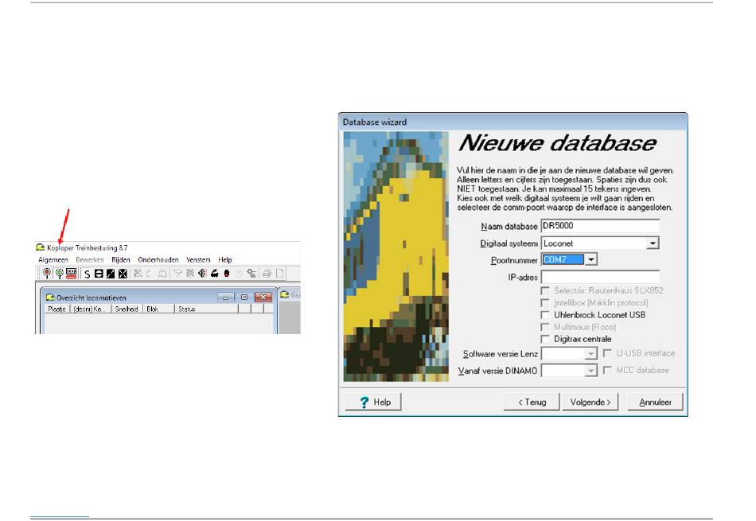
Task: Click the greyed hatched-square toolbar icon
Action: point(190,274)
